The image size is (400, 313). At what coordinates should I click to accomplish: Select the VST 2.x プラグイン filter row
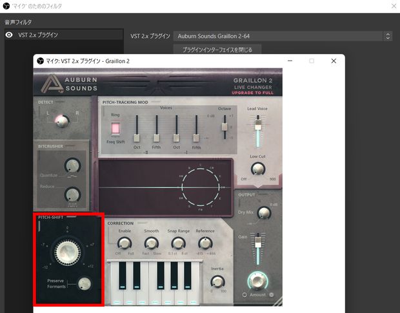[64, 35]
